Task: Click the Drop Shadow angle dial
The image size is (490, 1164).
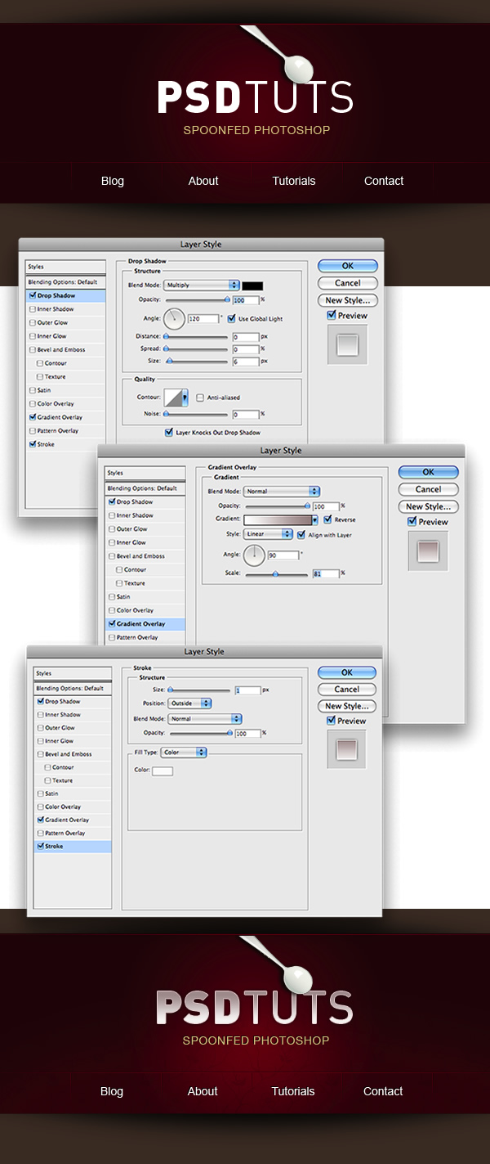Action: pos(174,319)
